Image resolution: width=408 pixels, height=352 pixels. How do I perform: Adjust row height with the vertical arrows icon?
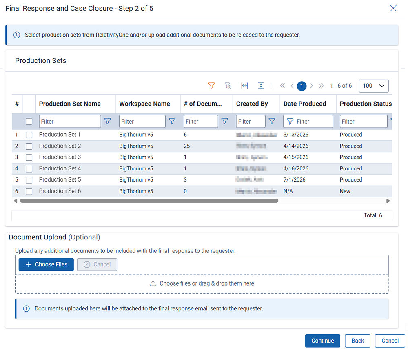coord(261,86)
